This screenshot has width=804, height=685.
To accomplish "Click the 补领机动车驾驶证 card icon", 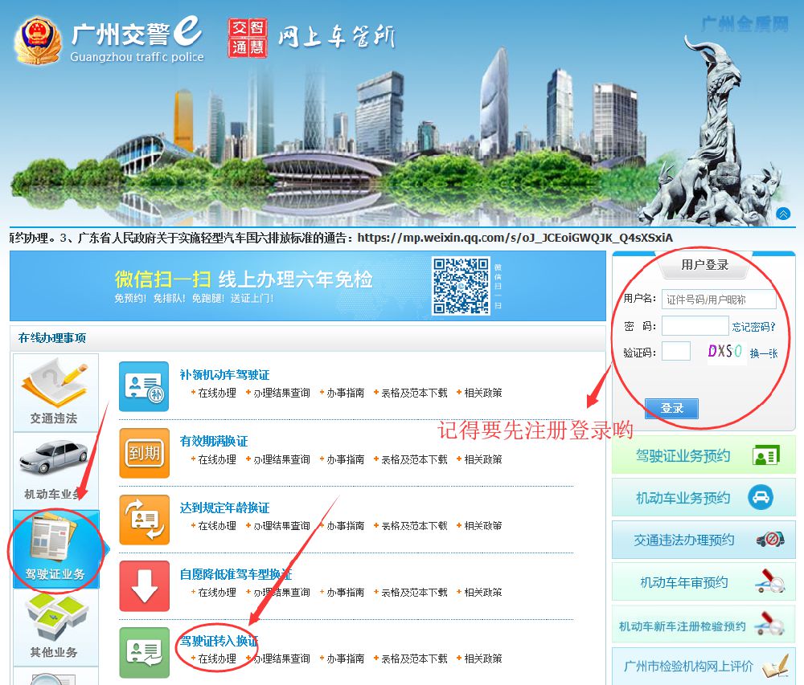I will click(144, 386).
